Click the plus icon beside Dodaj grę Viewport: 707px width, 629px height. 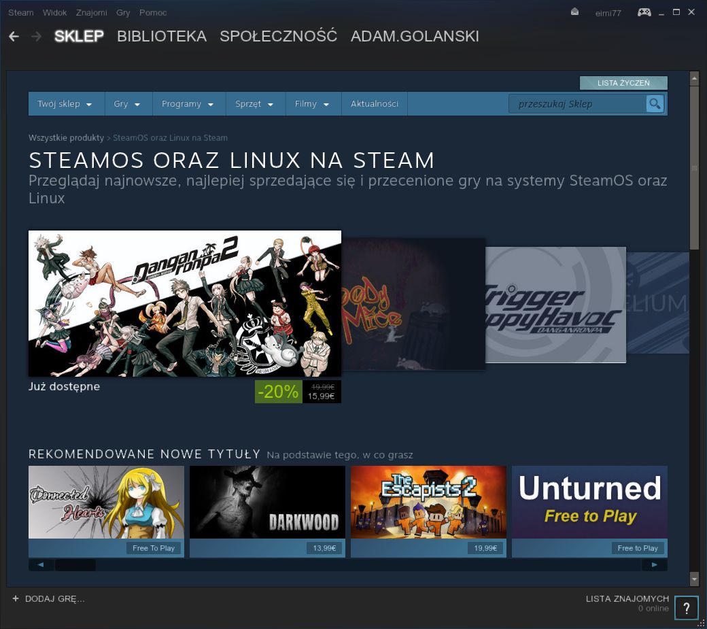tap(16, 598)
